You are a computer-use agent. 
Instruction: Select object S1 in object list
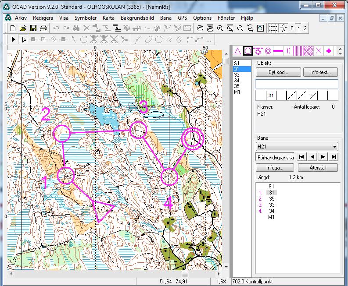pos(237,64)
